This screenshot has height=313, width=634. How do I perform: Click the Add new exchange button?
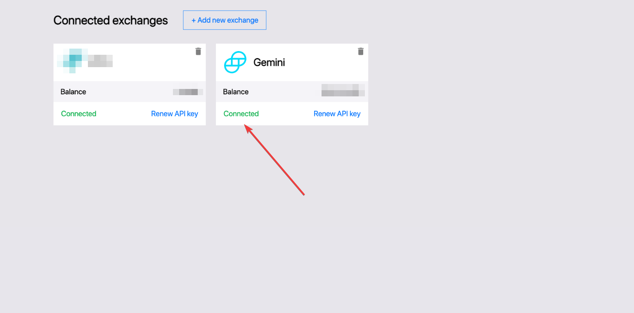[225, 20]
